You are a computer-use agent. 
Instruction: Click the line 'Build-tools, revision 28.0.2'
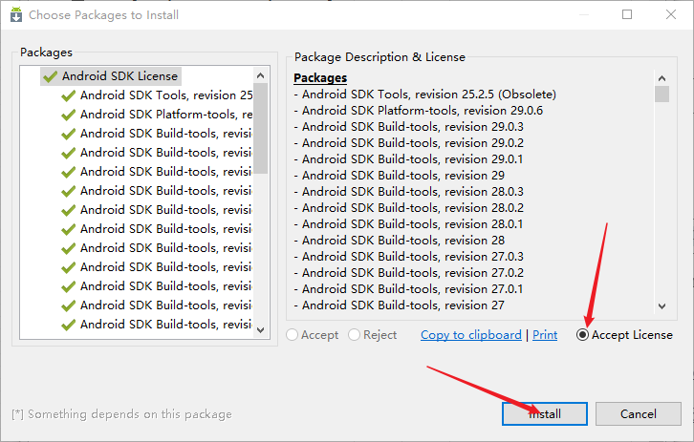coord(408,208)
